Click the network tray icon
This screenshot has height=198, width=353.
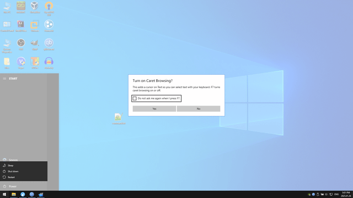(331, 194)
